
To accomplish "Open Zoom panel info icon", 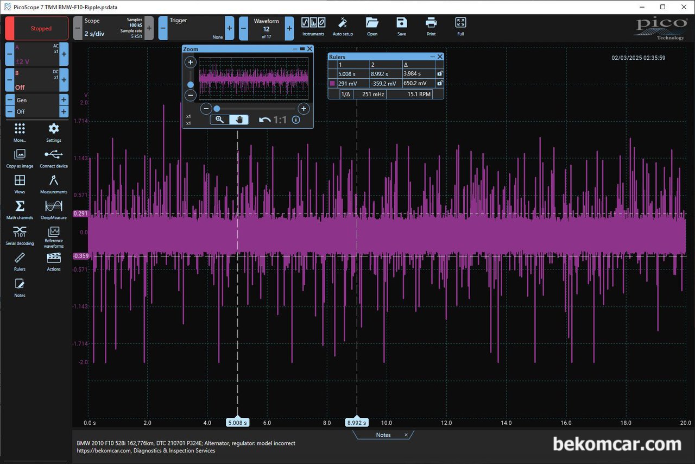I will click(x=296, y=120).
